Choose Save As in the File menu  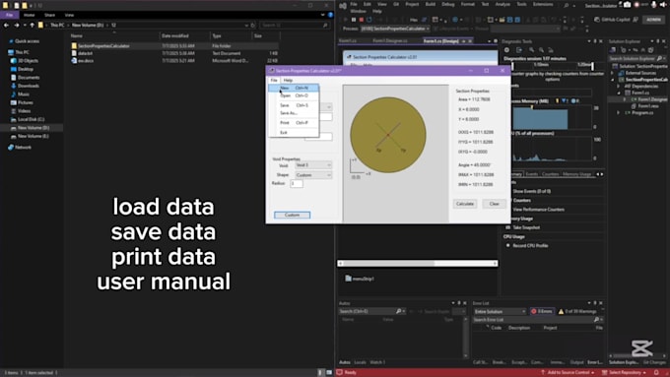coord(294,113)
